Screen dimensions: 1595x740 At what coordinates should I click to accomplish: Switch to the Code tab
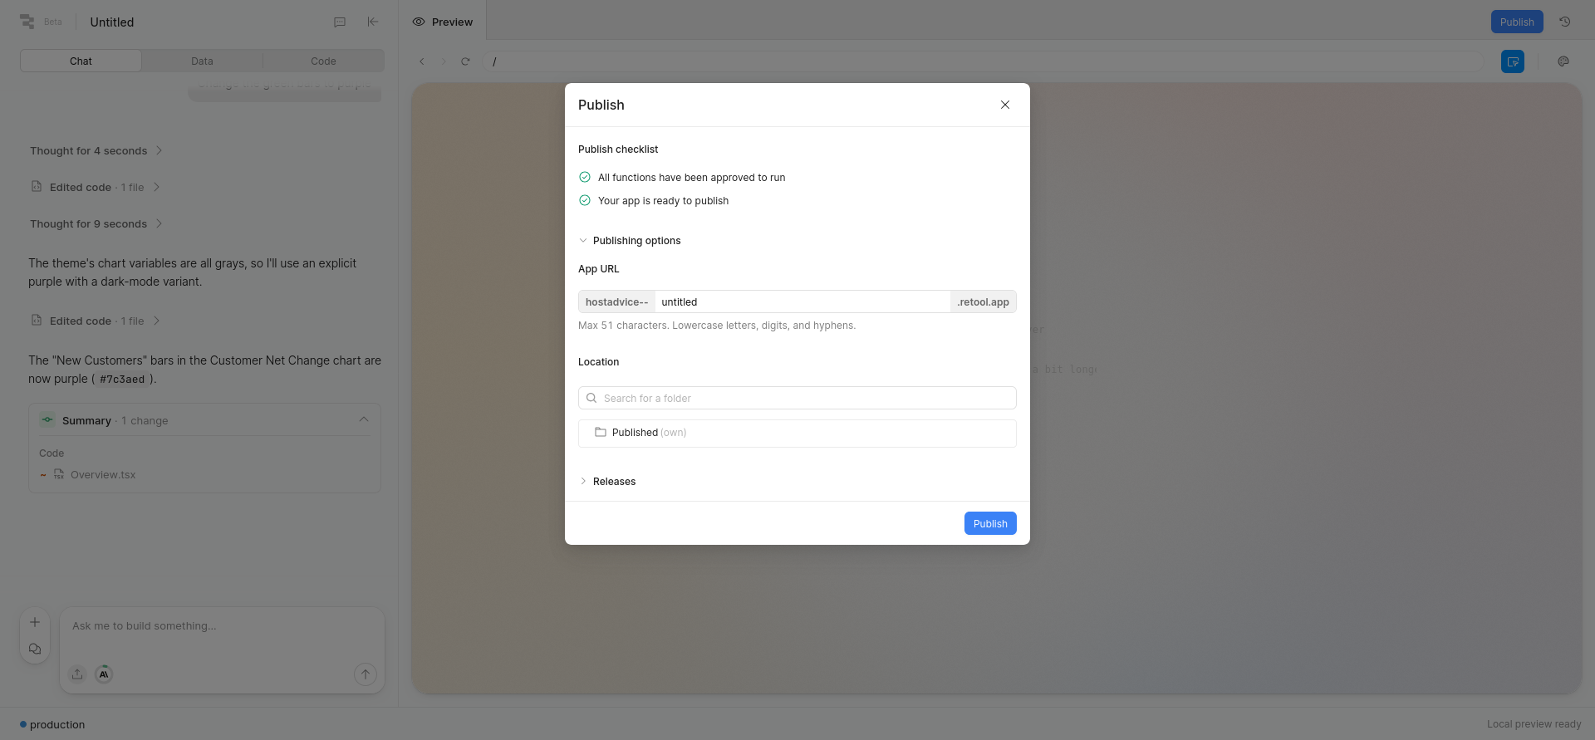pyautogui.click(x=323, y=61)
